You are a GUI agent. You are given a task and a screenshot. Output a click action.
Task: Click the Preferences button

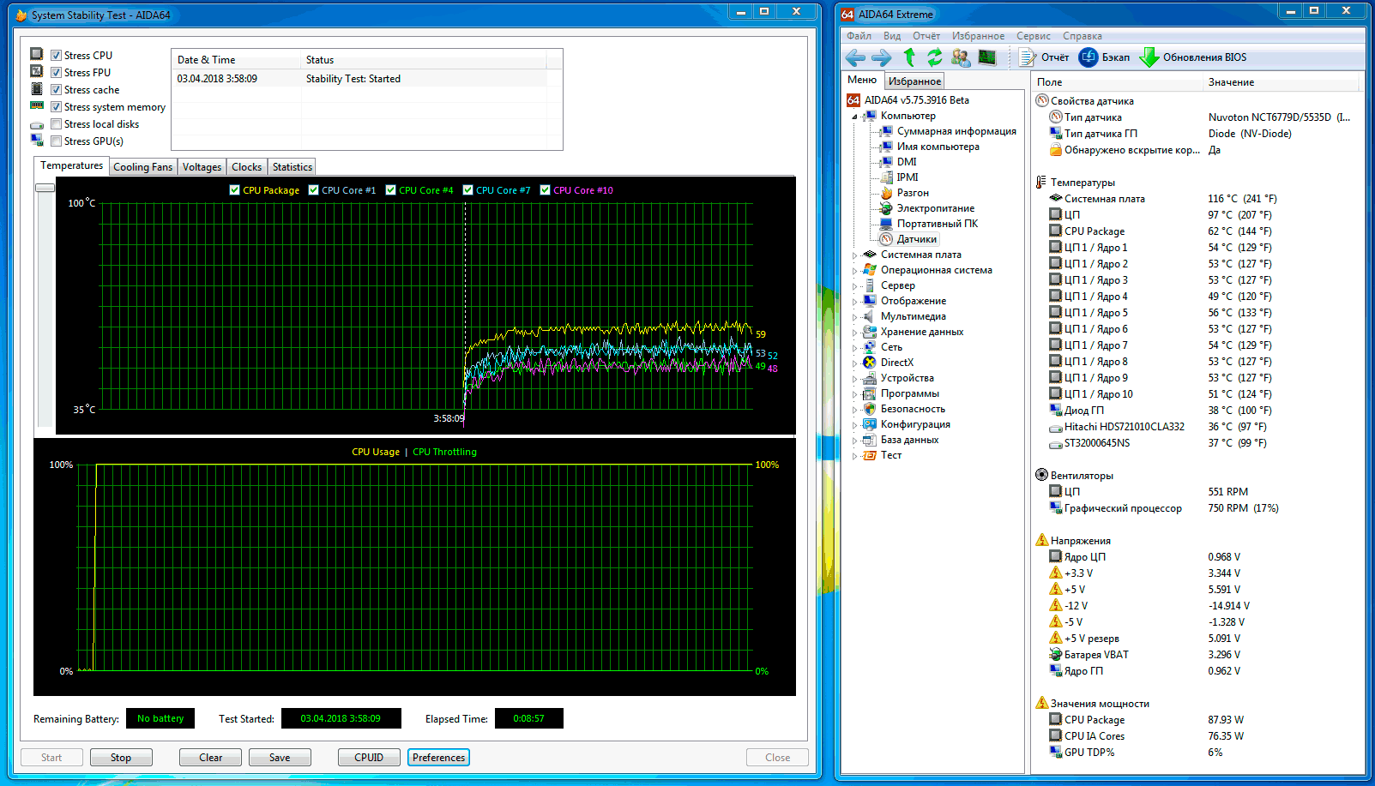click(x=438, y=758)
